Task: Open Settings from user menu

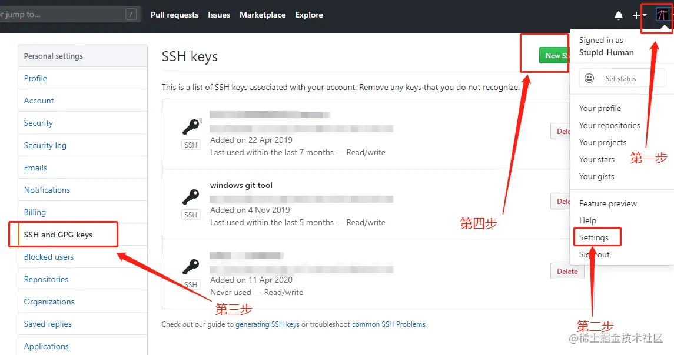Action: 593,237
